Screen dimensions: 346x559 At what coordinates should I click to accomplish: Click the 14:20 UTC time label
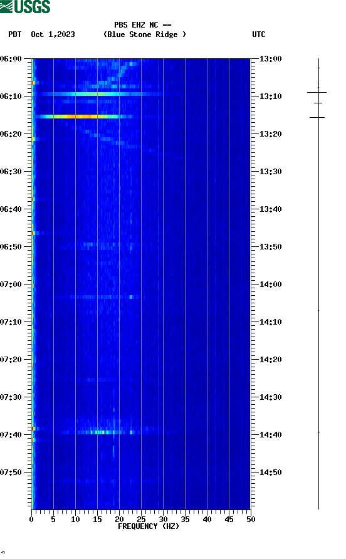[x=270, y=360]
